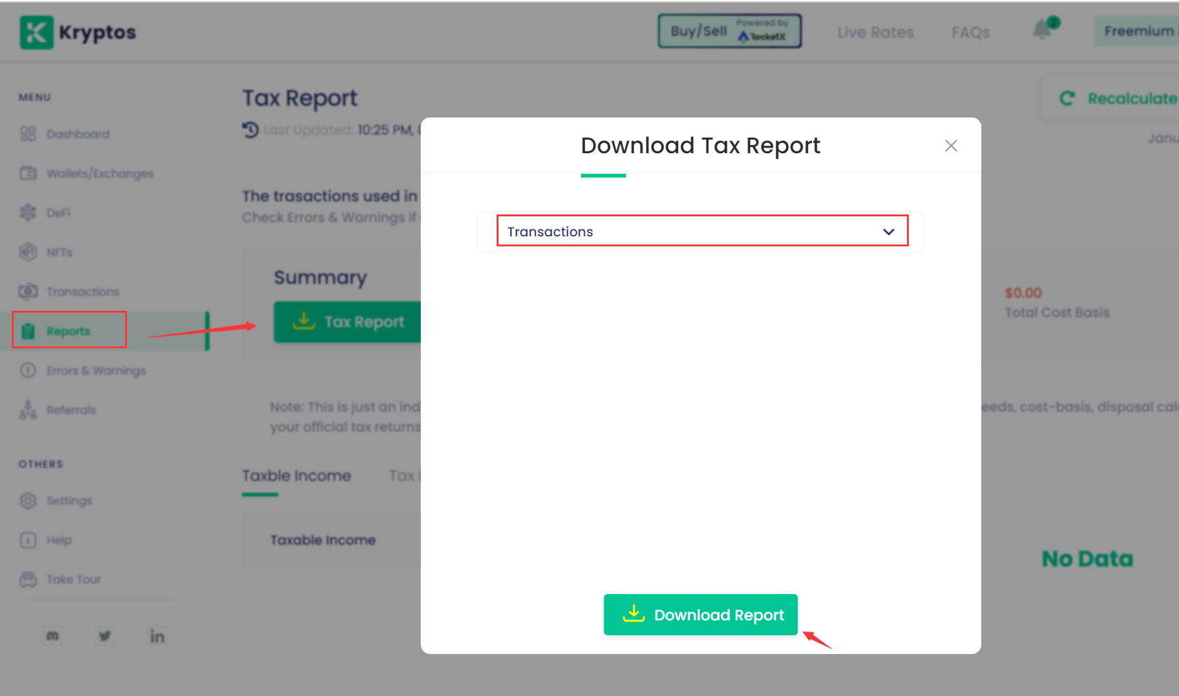Open Discord social icon
This screenshot has height=696, width=1179.
tap(53, 636)
